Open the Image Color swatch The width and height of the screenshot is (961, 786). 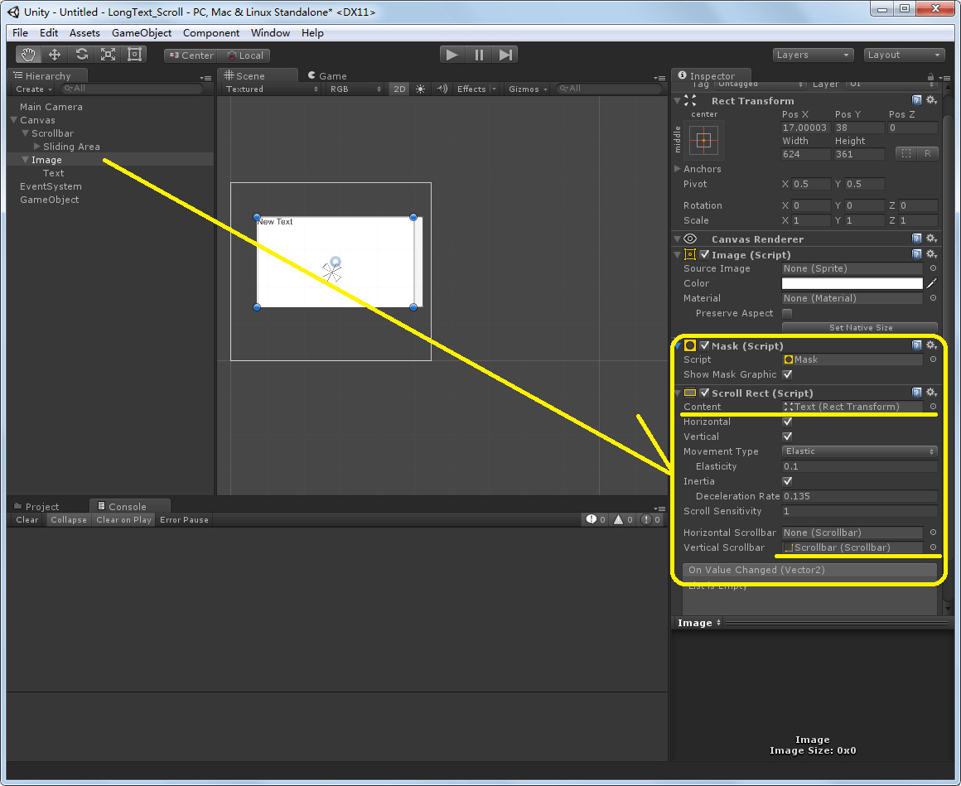click(853, 283)
